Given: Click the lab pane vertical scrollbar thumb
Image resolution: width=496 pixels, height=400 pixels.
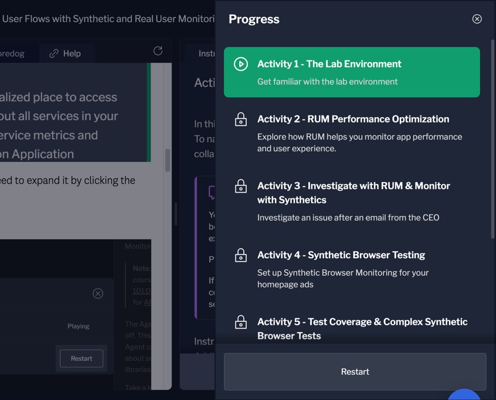Looking at the screenshot, I should point(168,160).
